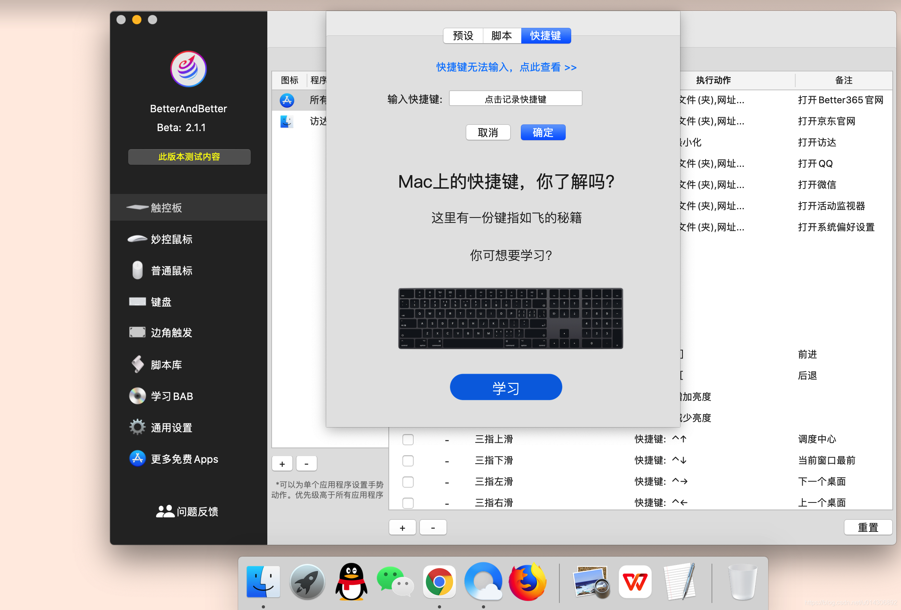Open 更多免费Apps App Store icon
This screenshot has height=610, width=901.
point(137,458)
